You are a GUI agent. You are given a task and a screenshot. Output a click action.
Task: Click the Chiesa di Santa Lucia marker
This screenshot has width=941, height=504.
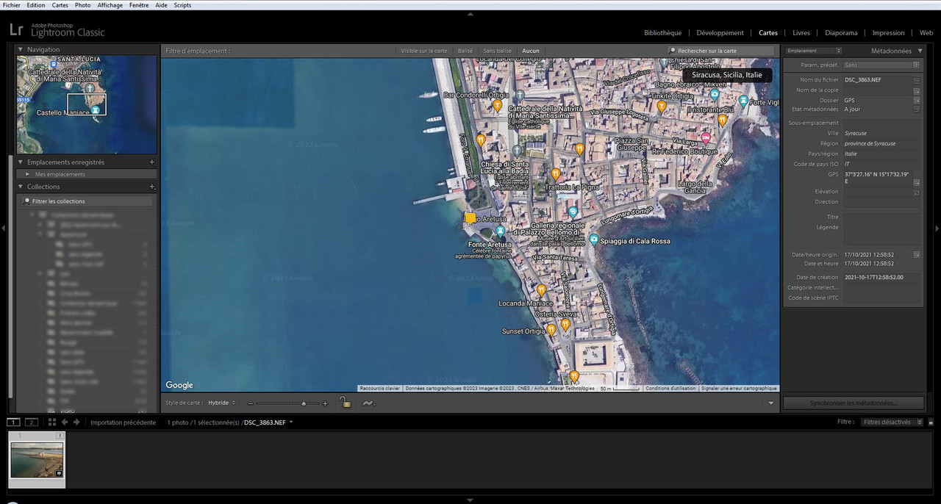coord(517,151)
